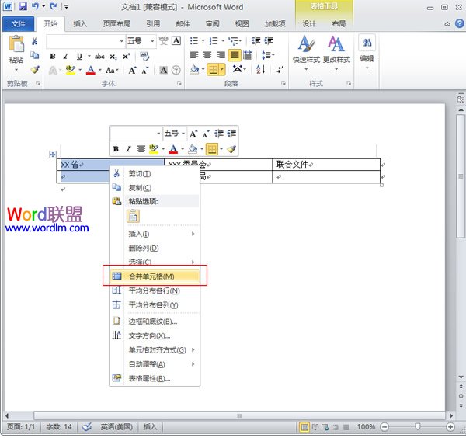Viewport: 466px width, 438px height.
Task: Click the Subscript x₂ icon
Action: pyautogui.click(x=113, y=57)
